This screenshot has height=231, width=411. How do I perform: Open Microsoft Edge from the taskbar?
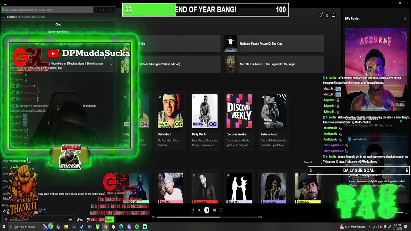tap(121, 227)
